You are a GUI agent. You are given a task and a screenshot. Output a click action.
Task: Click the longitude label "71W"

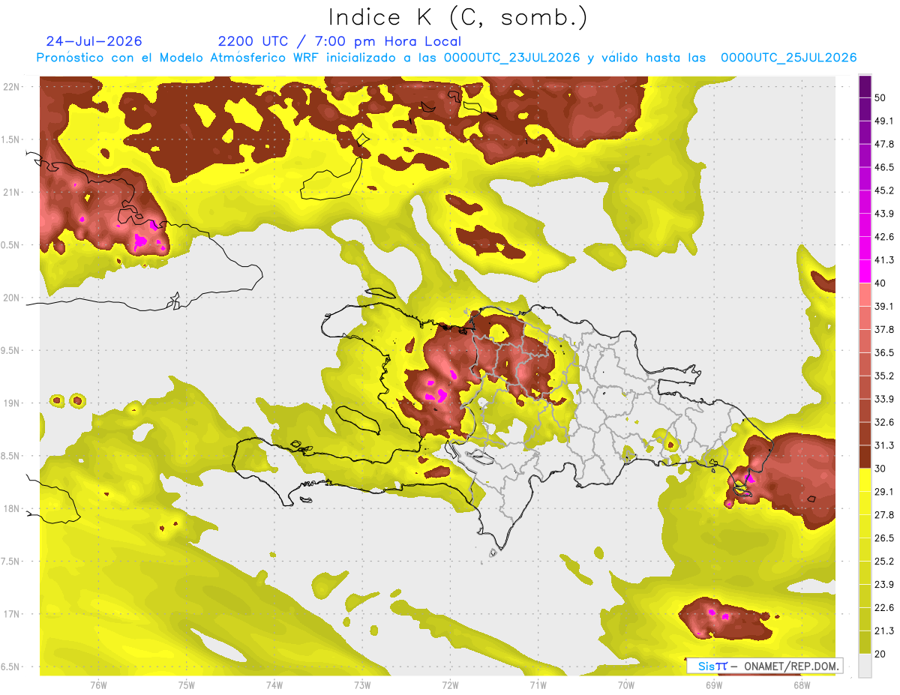(538, 685)
